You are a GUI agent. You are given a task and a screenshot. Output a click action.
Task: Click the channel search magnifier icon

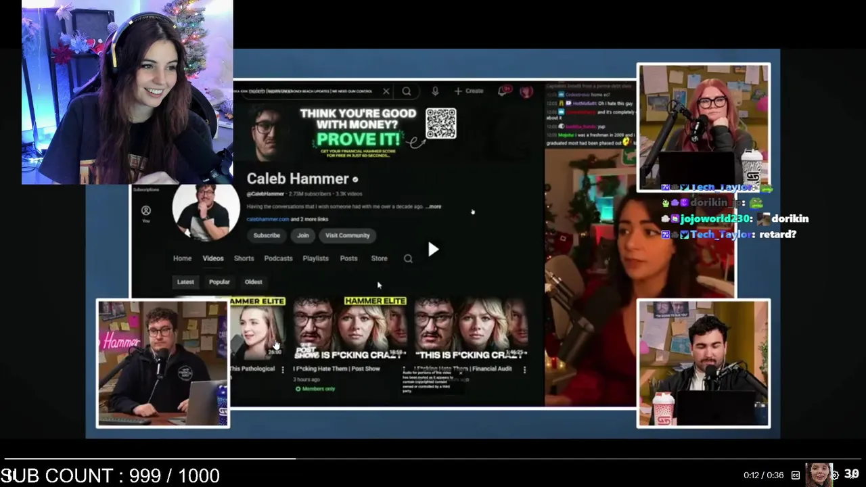408,258
